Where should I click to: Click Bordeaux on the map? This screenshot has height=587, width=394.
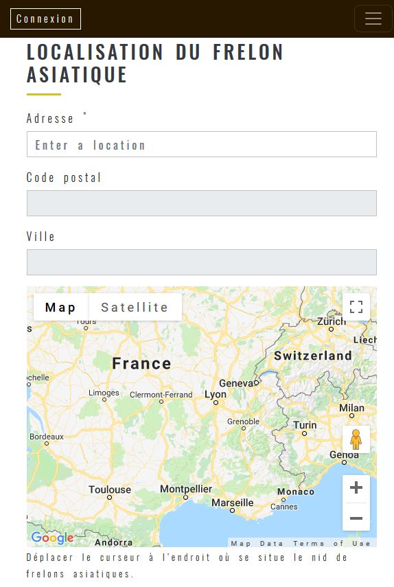pyautogui.click(x=47, y=437)
